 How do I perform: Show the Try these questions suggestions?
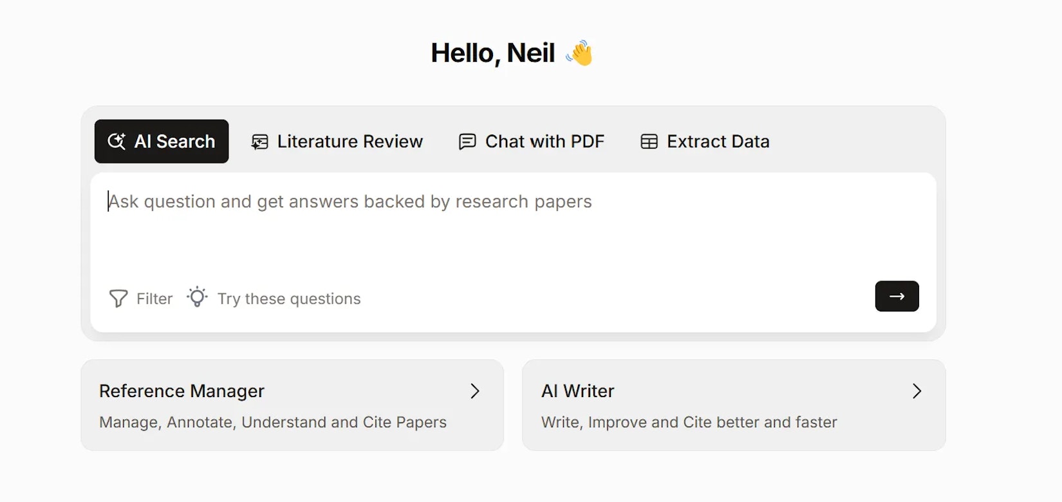(289, 299)
